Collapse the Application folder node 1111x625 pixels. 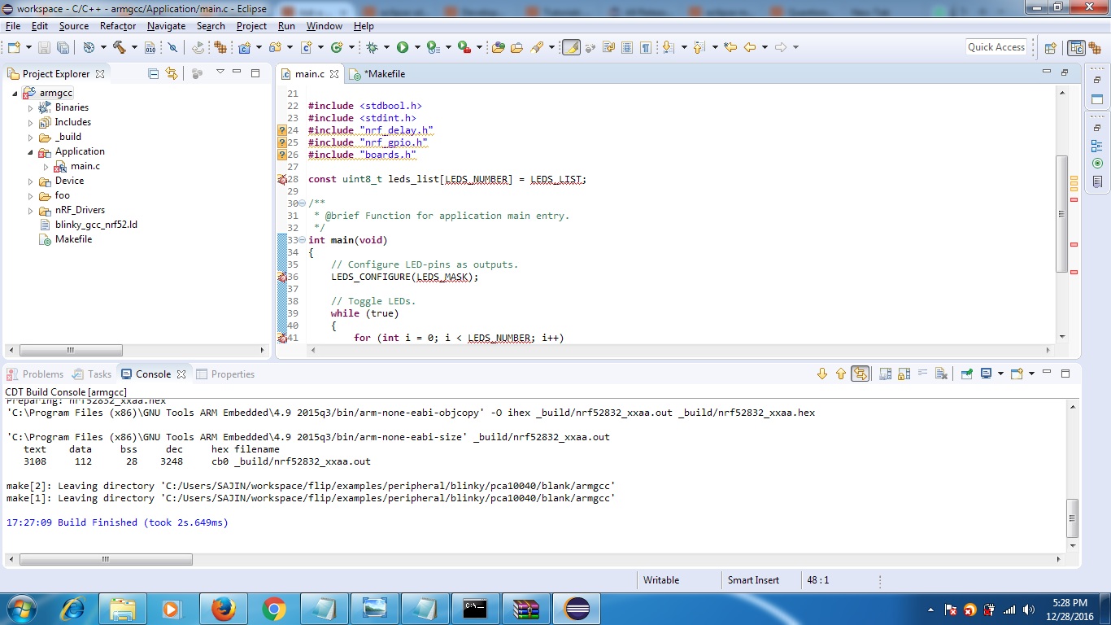[30, 152]
